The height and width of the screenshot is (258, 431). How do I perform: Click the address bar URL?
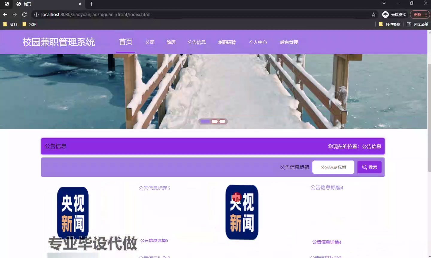click(96, 14)
